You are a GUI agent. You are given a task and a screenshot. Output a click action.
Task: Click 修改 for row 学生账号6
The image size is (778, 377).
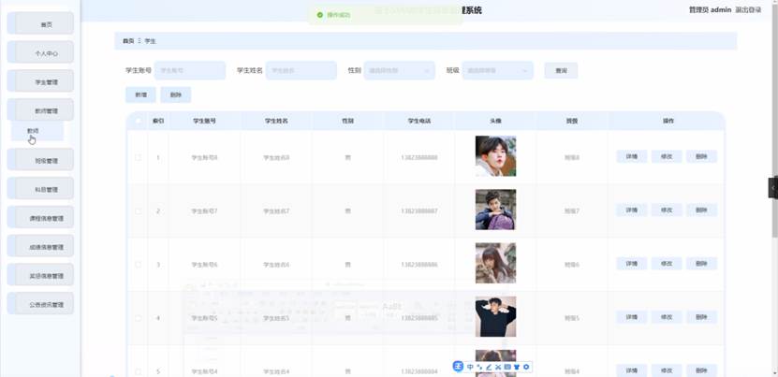pos(667,264)
